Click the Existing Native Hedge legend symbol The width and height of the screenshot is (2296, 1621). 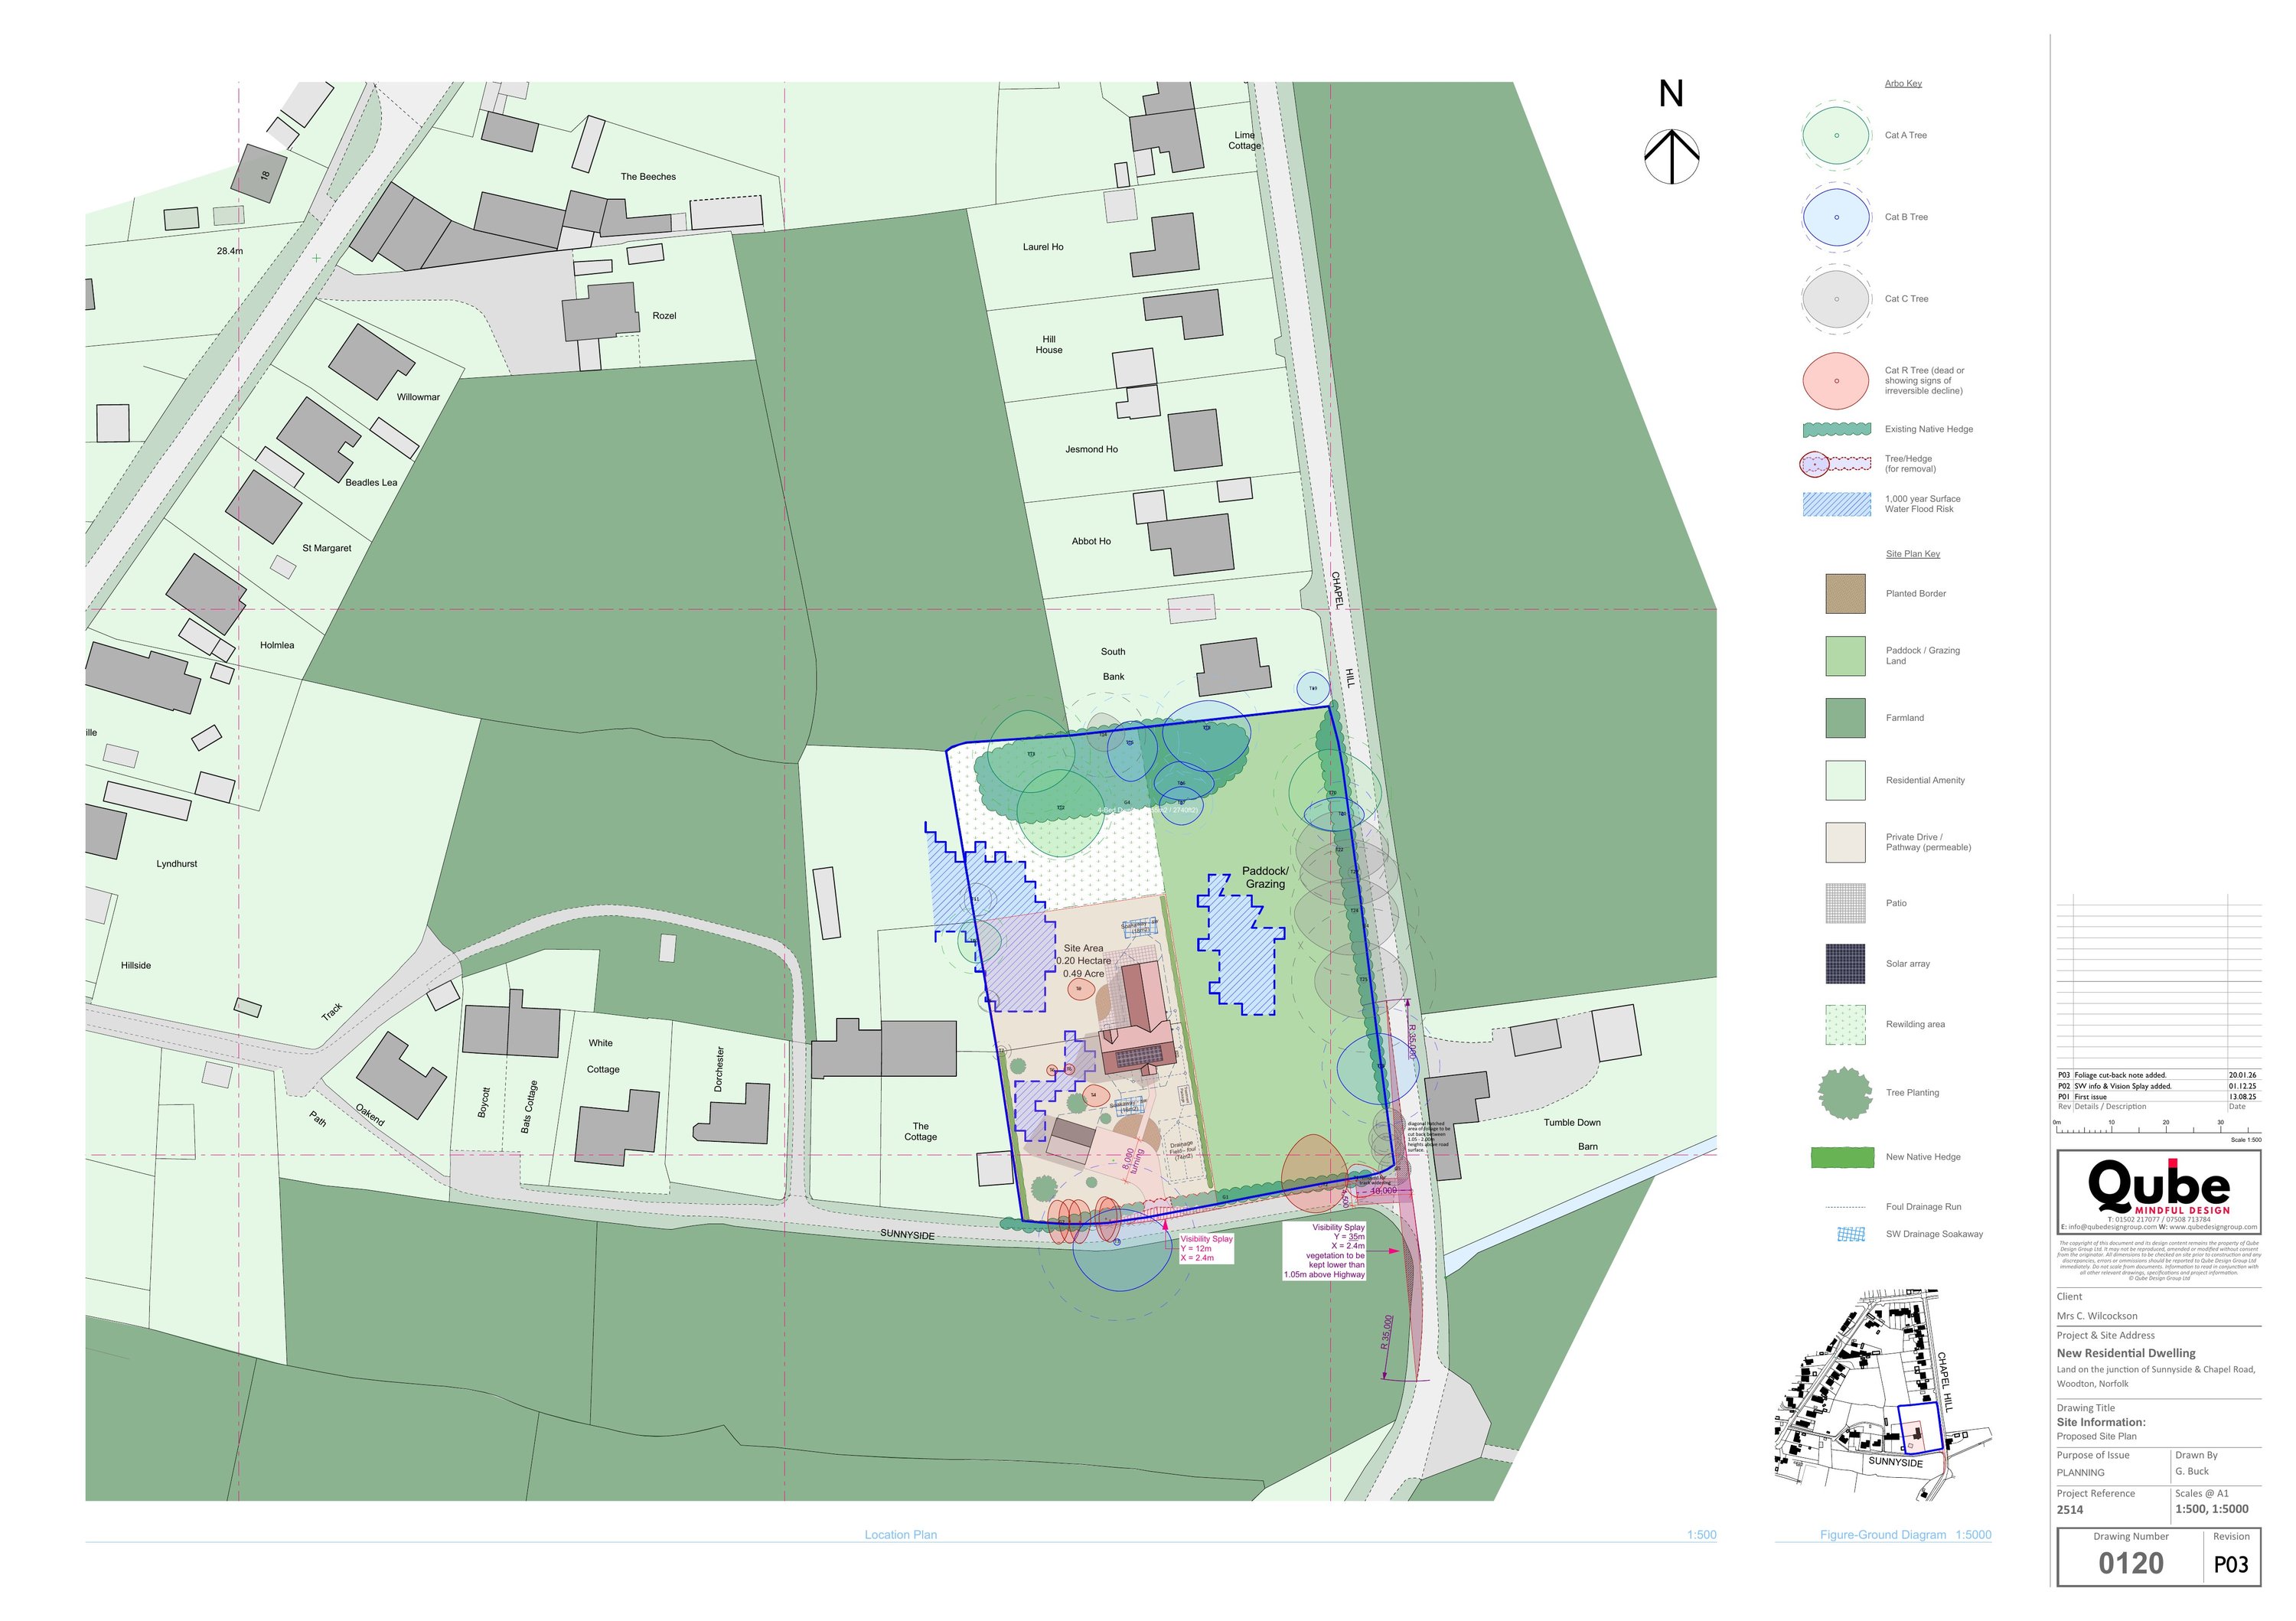1836,429
